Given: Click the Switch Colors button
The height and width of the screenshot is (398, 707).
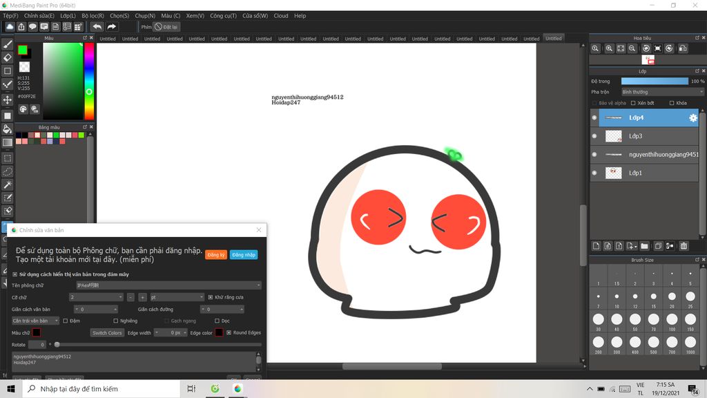Looking at the screenshot, I should [x=107, y=332].
